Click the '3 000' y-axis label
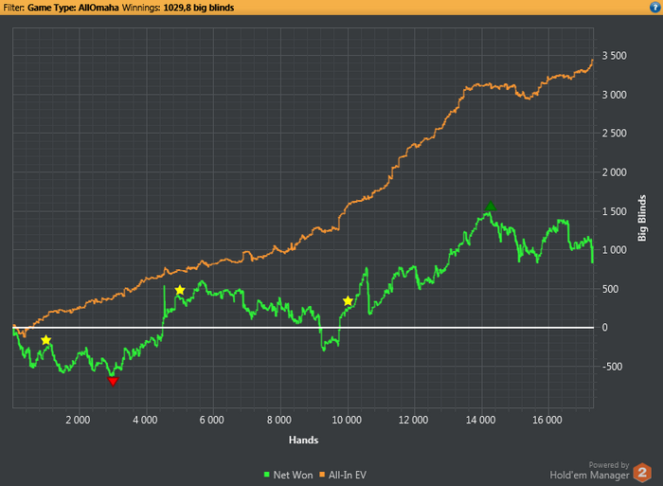The height and width of the screenshot is (486, 663). pyautogui.click(x=615, y=95)
